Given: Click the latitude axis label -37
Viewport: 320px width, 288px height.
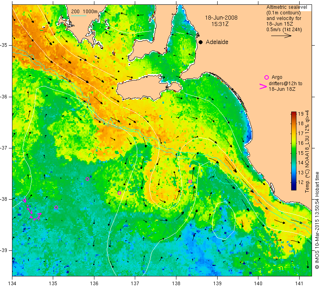Looking at the screenshot, I should (x=4, y=148).
